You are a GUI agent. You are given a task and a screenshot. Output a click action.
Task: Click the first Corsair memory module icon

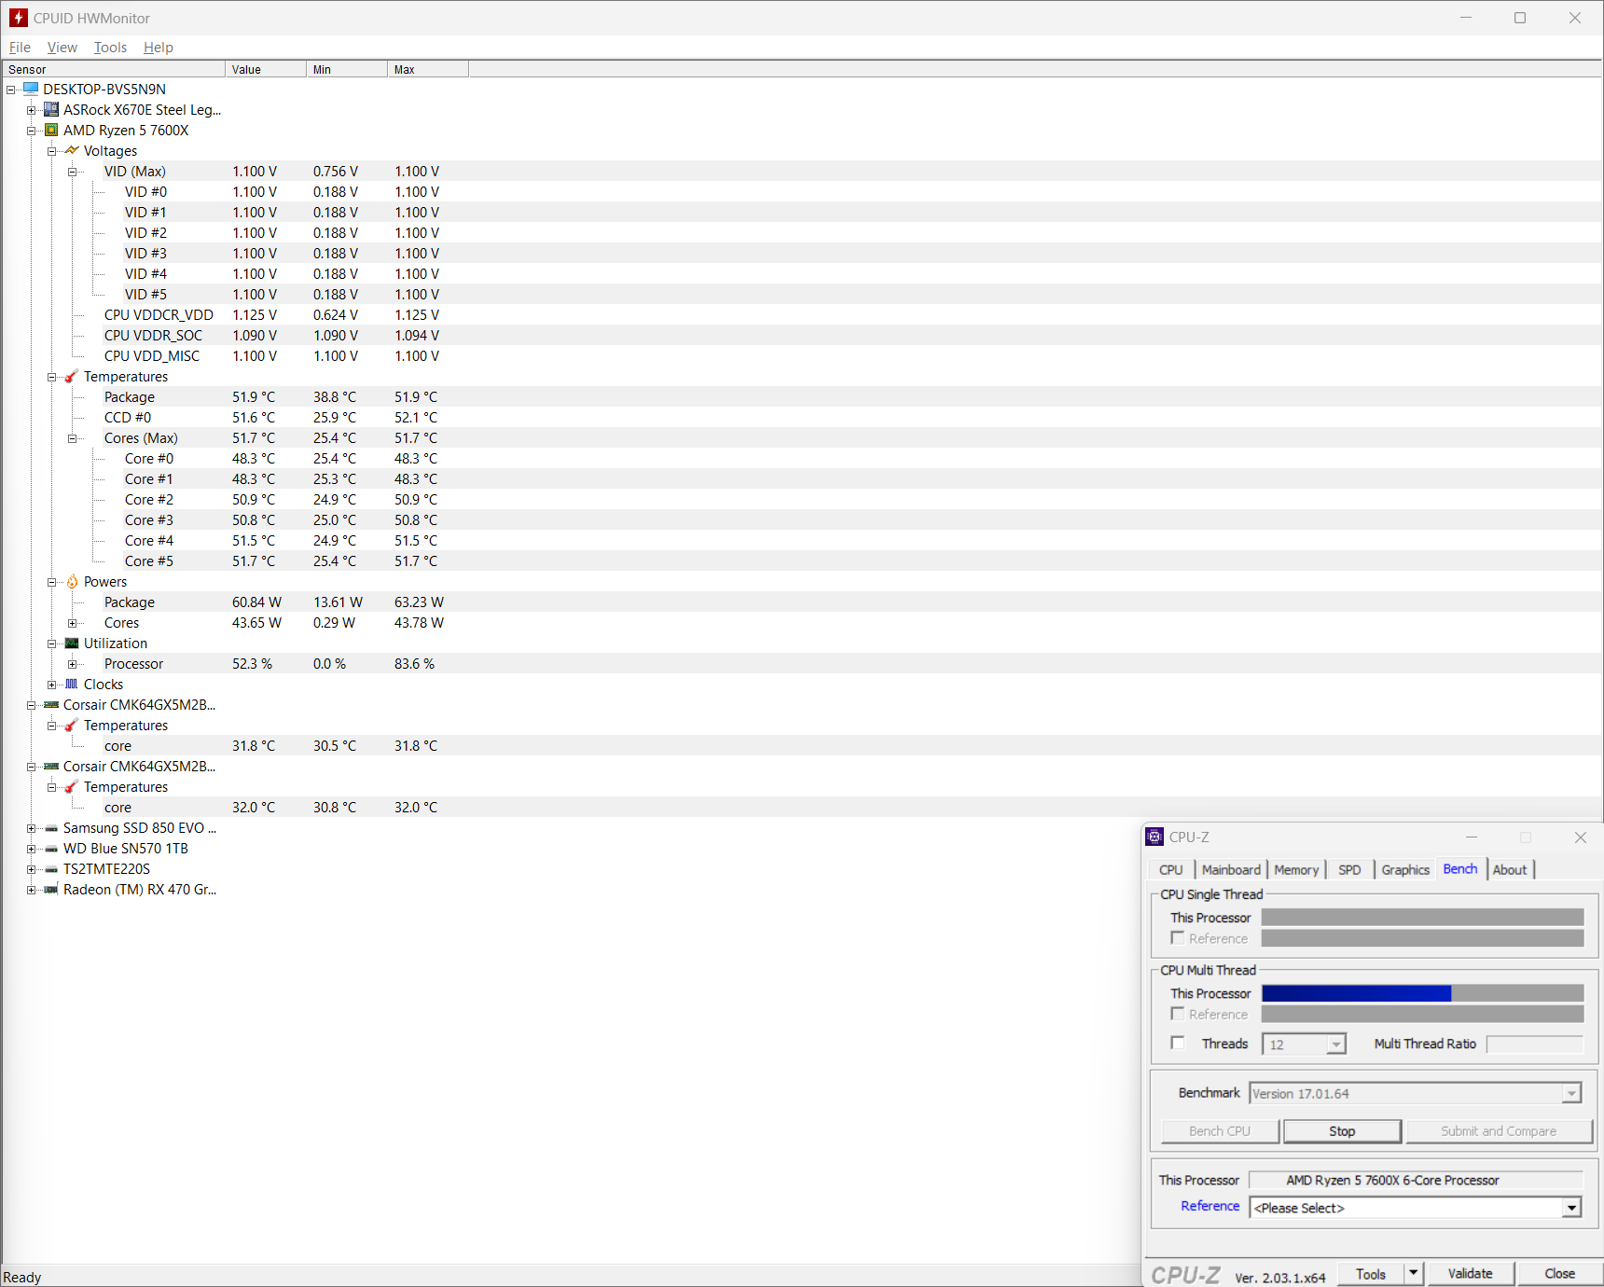(51, 704)
